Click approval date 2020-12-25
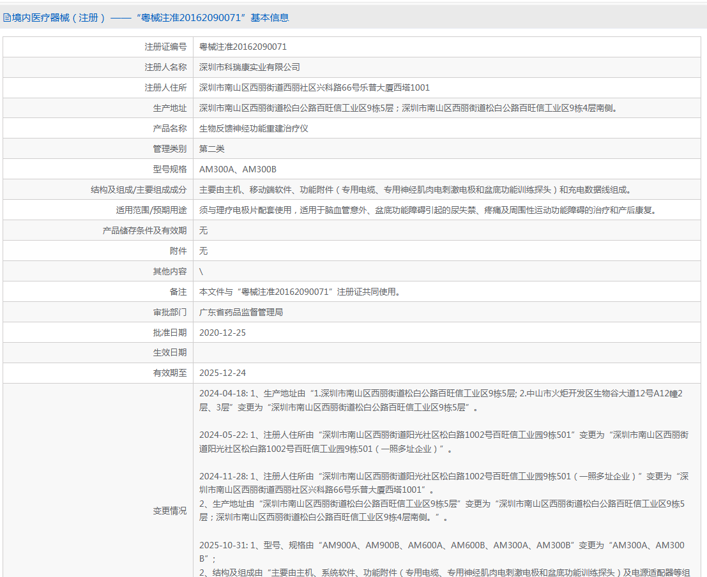The image size is (707, 577). point(222,333)
